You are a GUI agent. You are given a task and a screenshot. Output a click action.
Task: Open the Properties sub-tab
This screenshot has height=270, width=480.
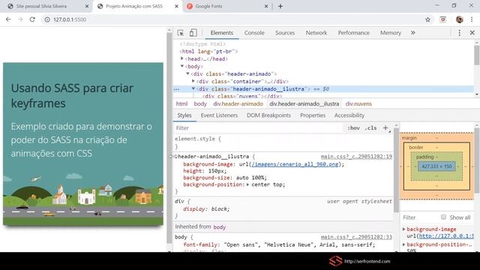(x=313, y=115)
